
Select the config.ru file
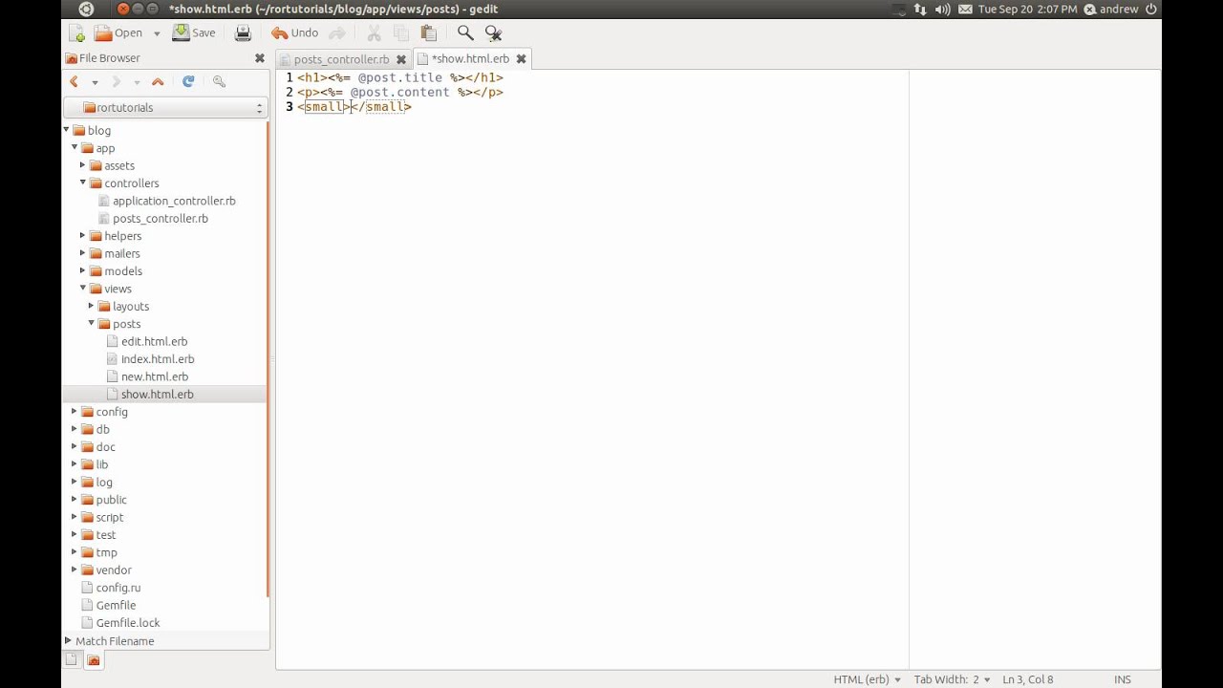118,588
